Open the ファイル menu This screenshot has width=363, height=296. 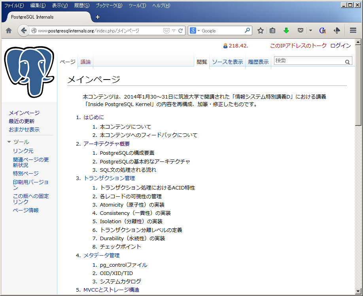14,6
